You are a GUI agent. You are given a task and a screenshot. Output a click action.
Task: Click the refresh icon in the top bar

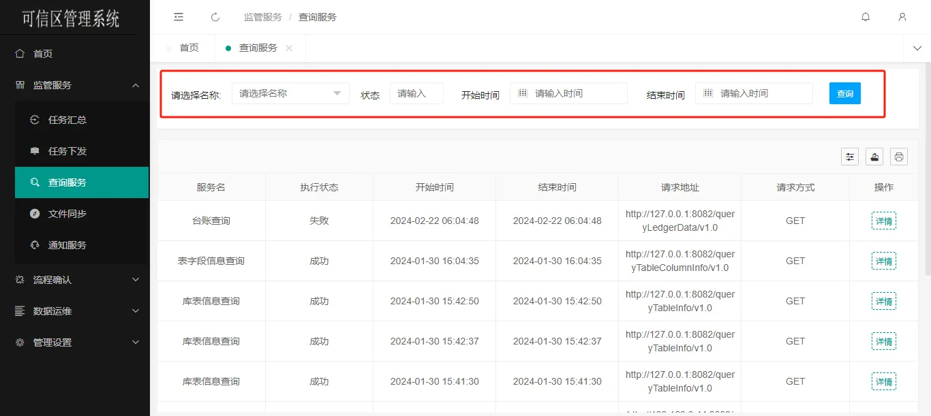pyautogui.click(x=215, y=17)
